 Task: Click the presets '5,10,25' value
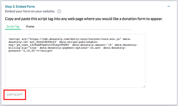click(29, 51)
